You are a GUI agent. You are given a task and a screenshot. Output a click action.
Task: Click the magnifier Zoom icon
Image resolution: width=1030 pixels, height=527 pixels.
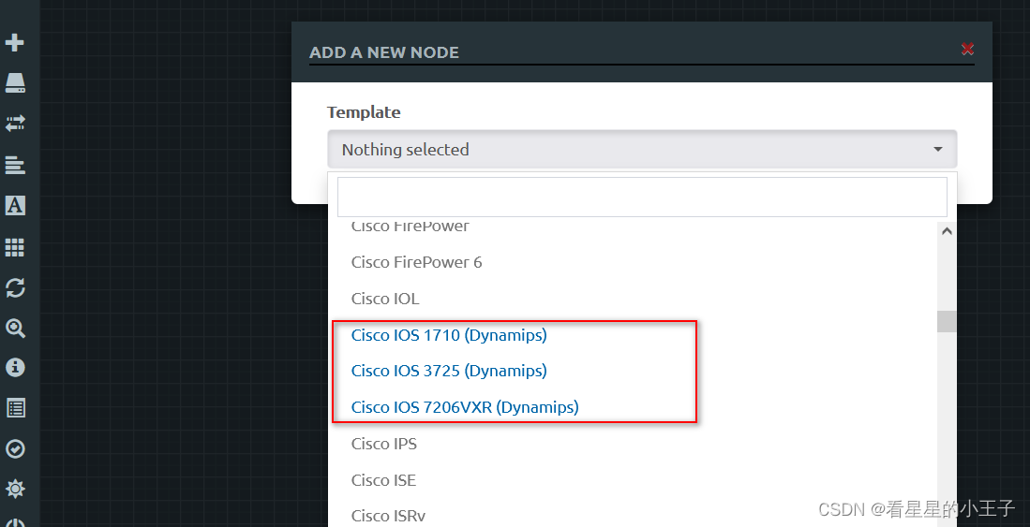[x=14, y=329]
